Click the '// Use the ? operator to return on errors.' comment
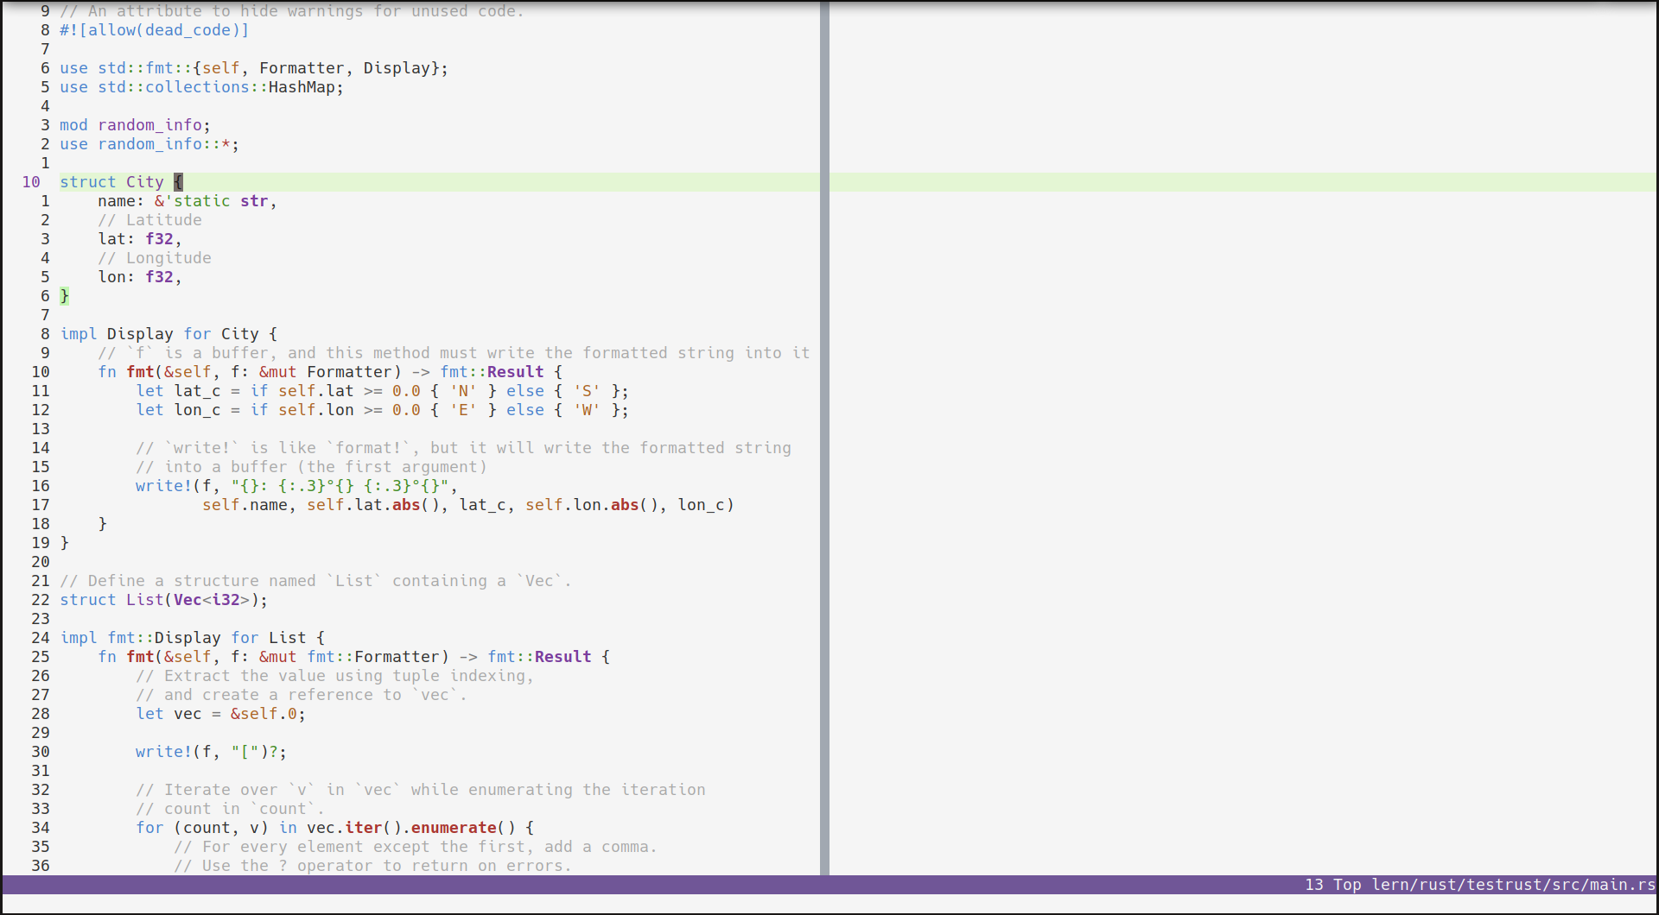 [x=373, y=866]
